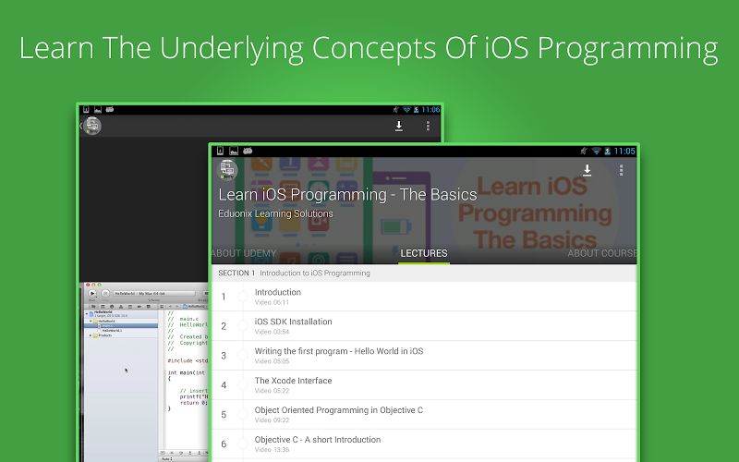This screenshot has height=462, width=739.
Task: Click the go back arrow in the Xcode jump bar
Action: (170, 307)
